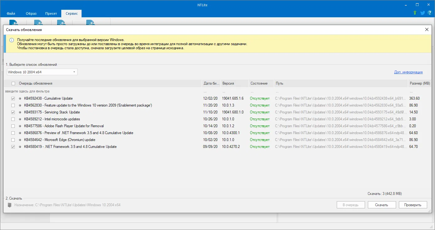Click the version cell 19041.680.1.0

click(x=233, y=112)
